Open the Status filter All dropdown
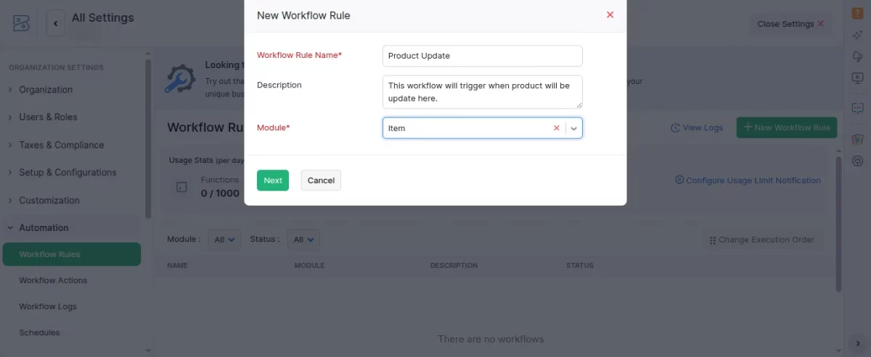The height and width of the screenshot is (357, 871). point(303,240)
